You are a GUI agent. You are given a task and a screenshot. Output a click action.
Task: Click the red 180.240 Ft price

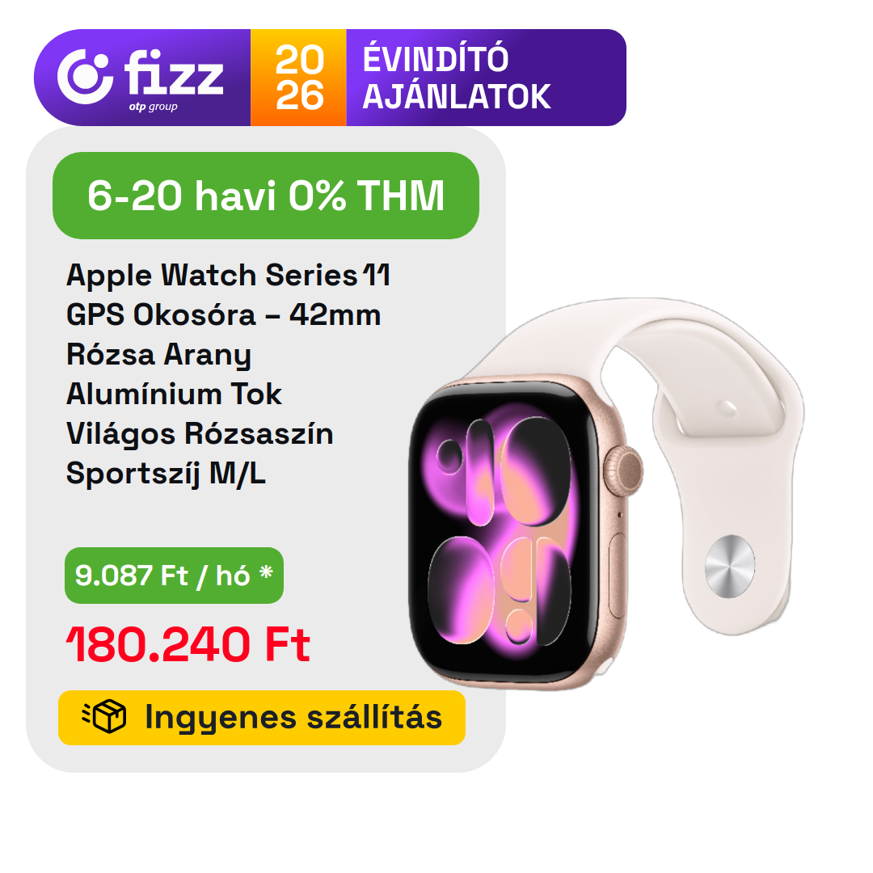pos(188,644)
